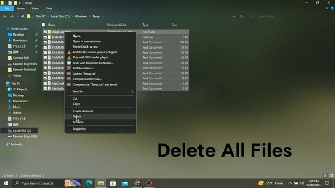Viewport: 335px width, 188px height.
Task: Sort by Date modified column
Action: click(x=116, y=25)
